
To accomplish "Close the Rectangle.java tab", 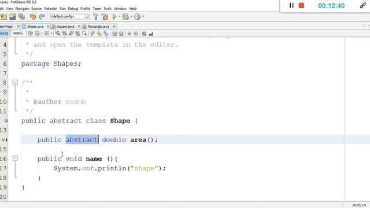I will point(114,27).
